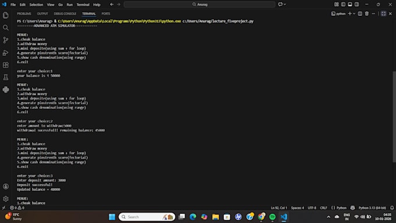
Task: Open the Accounts menu
Action: (x=6, y=186)
